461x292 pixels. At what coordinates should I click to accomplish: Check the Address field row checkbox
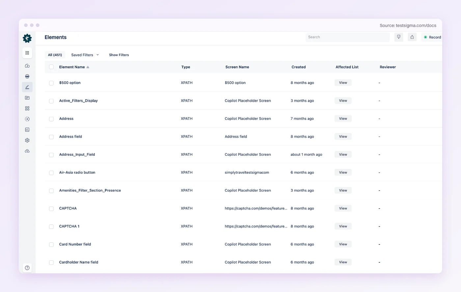click(51, 137)
